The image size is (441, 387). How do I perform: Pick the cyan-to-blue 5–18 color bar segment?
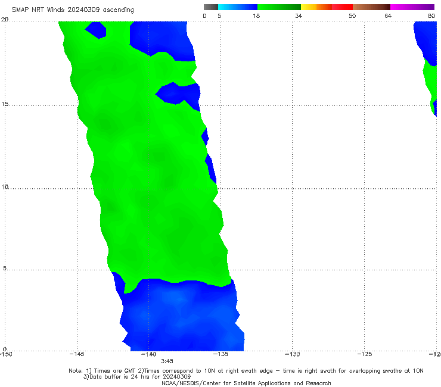tap(238, 7)
